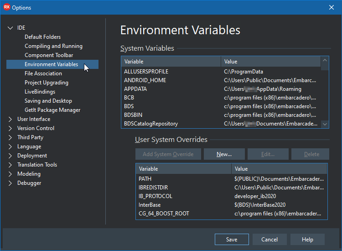Click Value header in user overrides table
The image size is (342, 251).
[x=280, y=169]
